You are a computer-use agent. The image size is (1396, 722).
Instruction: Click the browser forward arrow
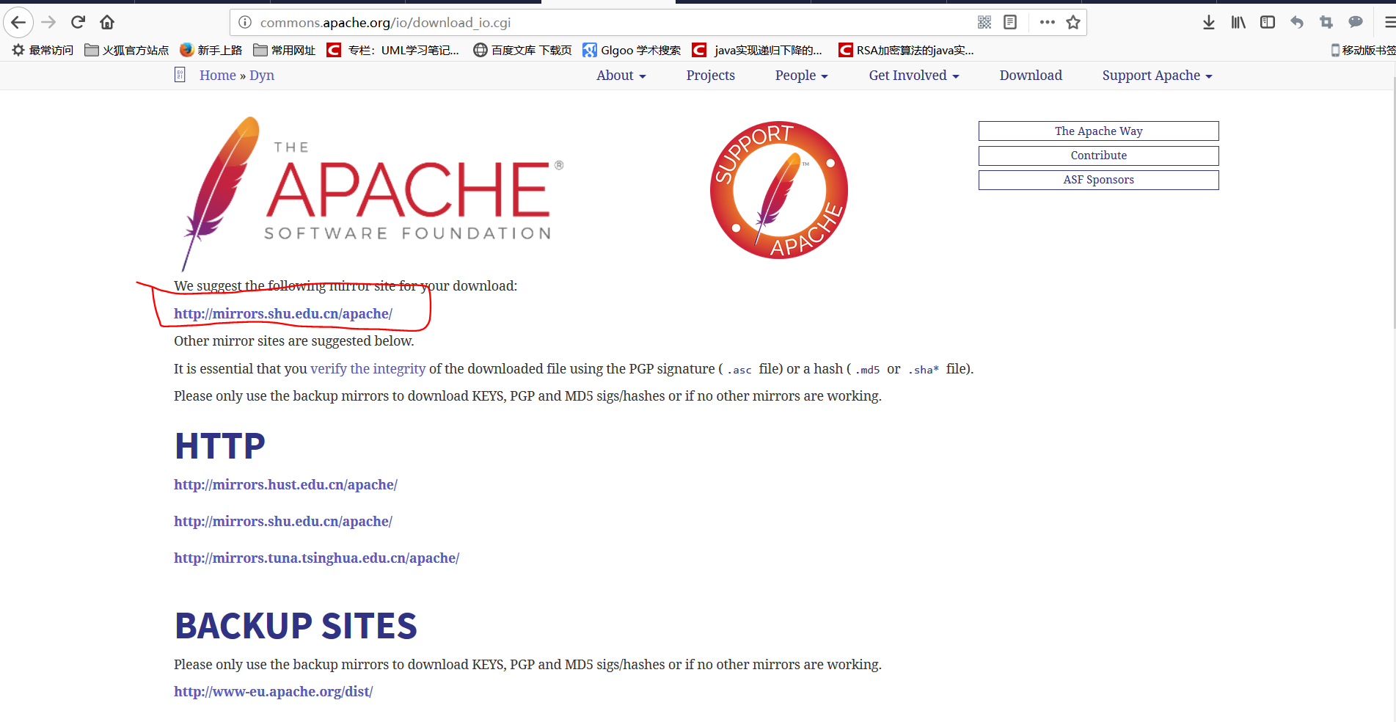[x=48, y=22]
